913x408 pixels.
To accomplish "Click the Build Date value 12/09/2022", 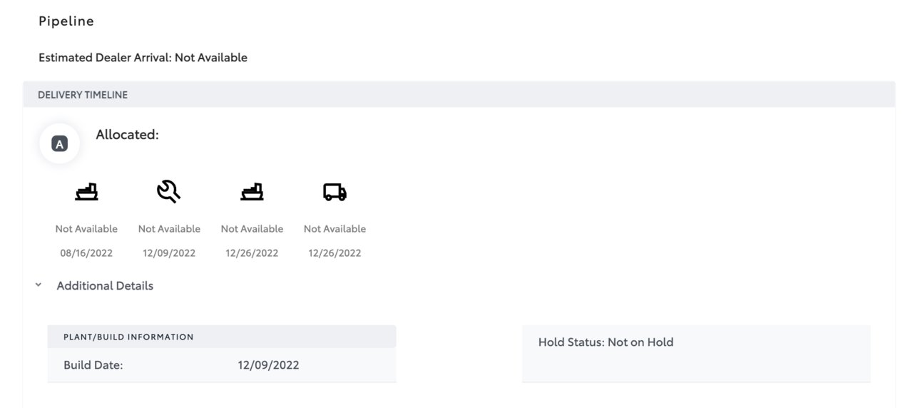I will (268, 364).
